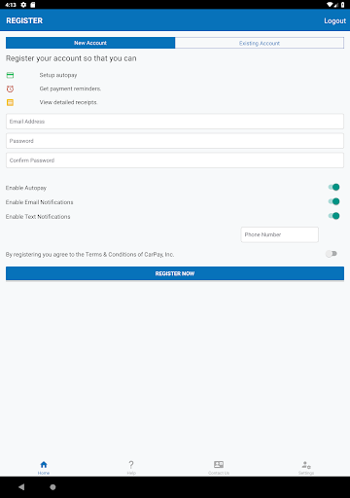Tap the Android home circle button
Image resolution: width=350 pixels, height=498 pixels.
(x=52, y=486)
